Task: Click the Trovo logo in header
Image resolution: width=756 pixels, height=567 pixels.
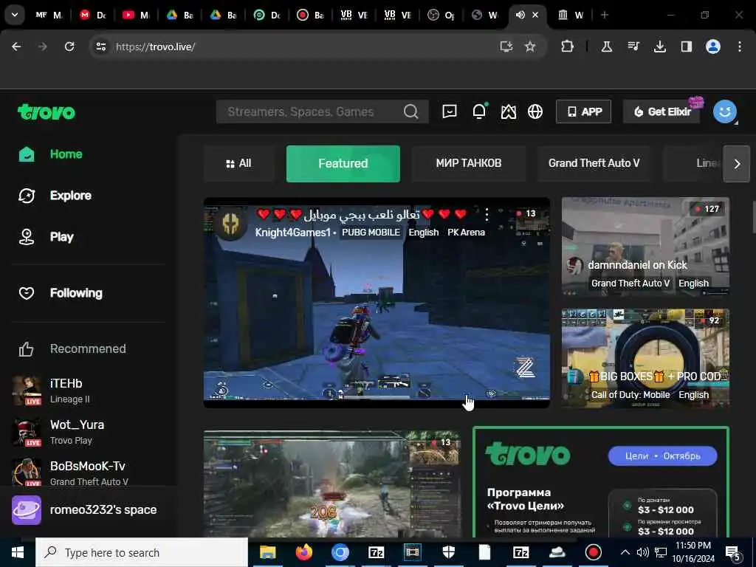Action: click(x=47, y=112)
